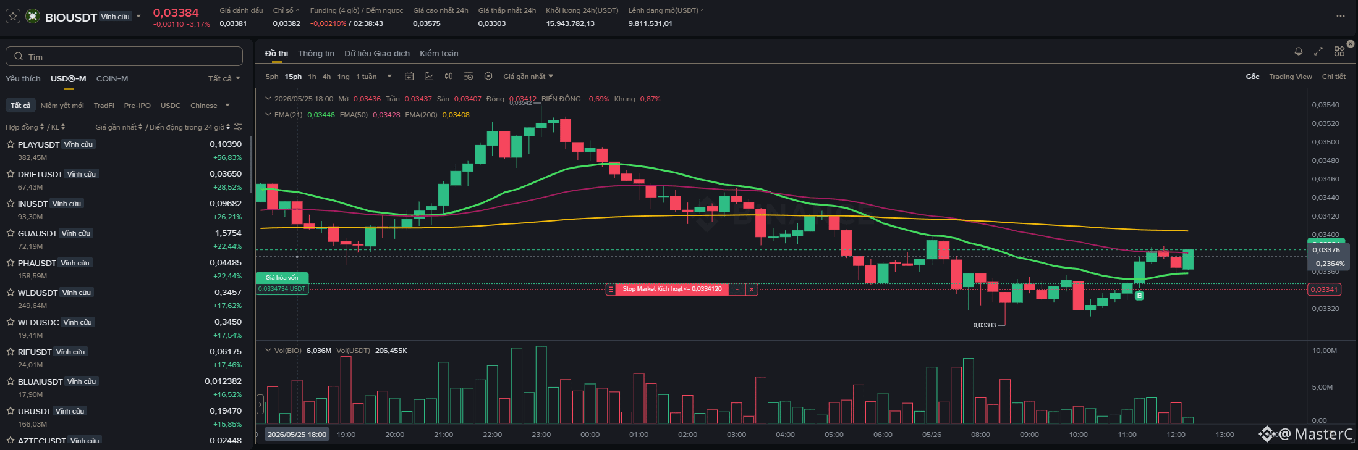Image resolution: width=1358 pixels, height=450 pixels.
Task: Open the list column settings icon
Action: pos(238,127)
